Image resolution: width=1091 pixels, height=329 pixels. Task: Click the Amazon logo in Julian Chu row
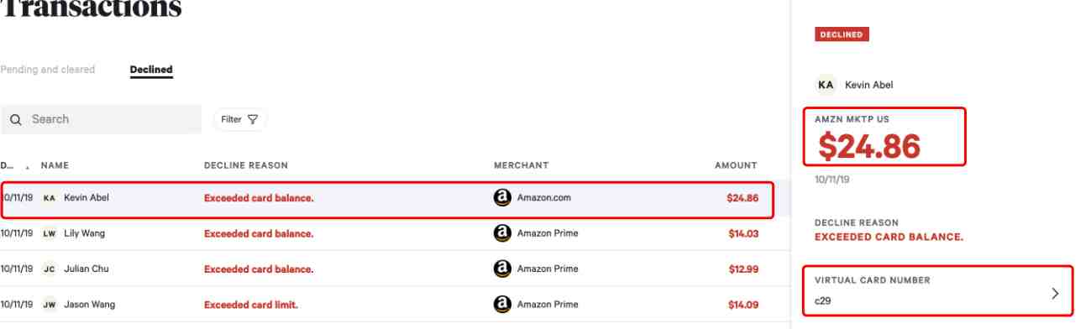(x=502, y=269)
